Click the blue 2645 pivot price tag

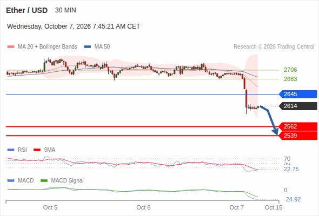298,94
